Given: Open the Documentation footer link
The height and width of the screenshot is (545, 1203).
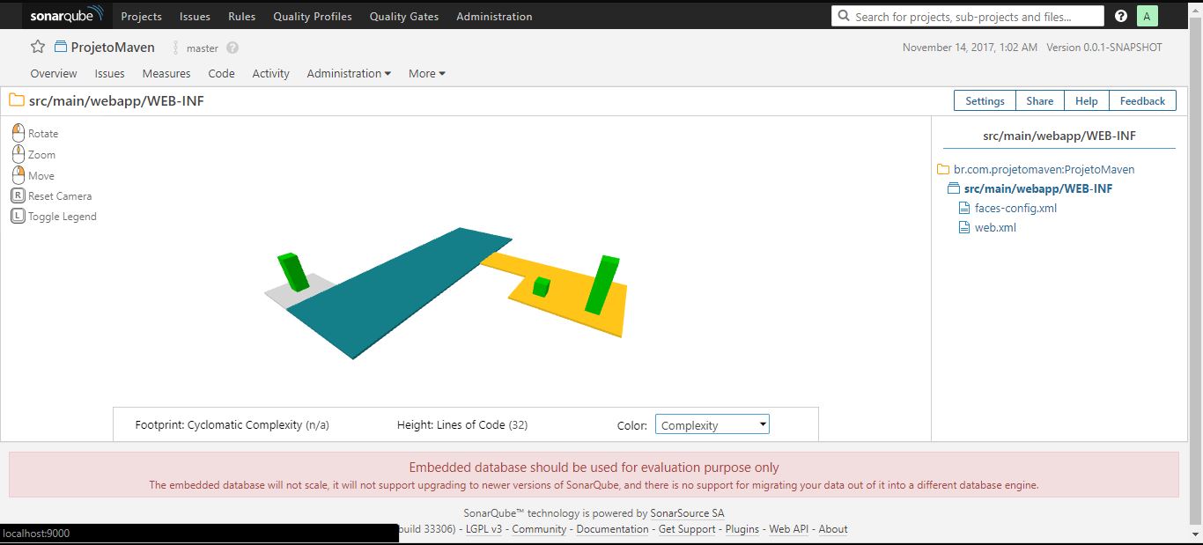Looking at the screenshot, I should click(x=612, y=529).
